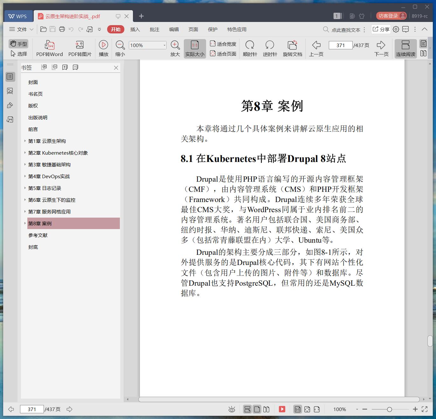Close the 书签 bookmarks panel
The height and width of the screenshot is (419, 436).
pyautogui.click(x=116, y=67)
